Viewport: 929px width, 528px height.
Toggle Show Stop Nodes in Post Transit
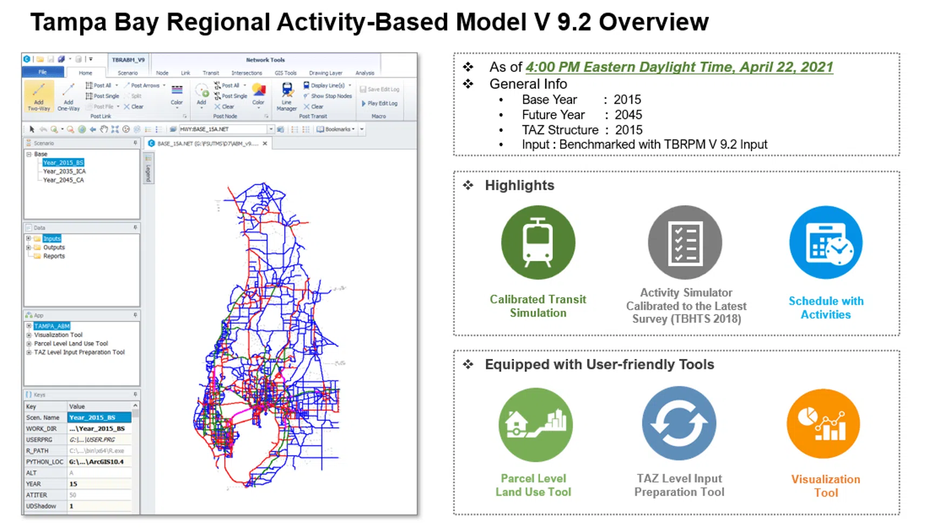[327, 96]
